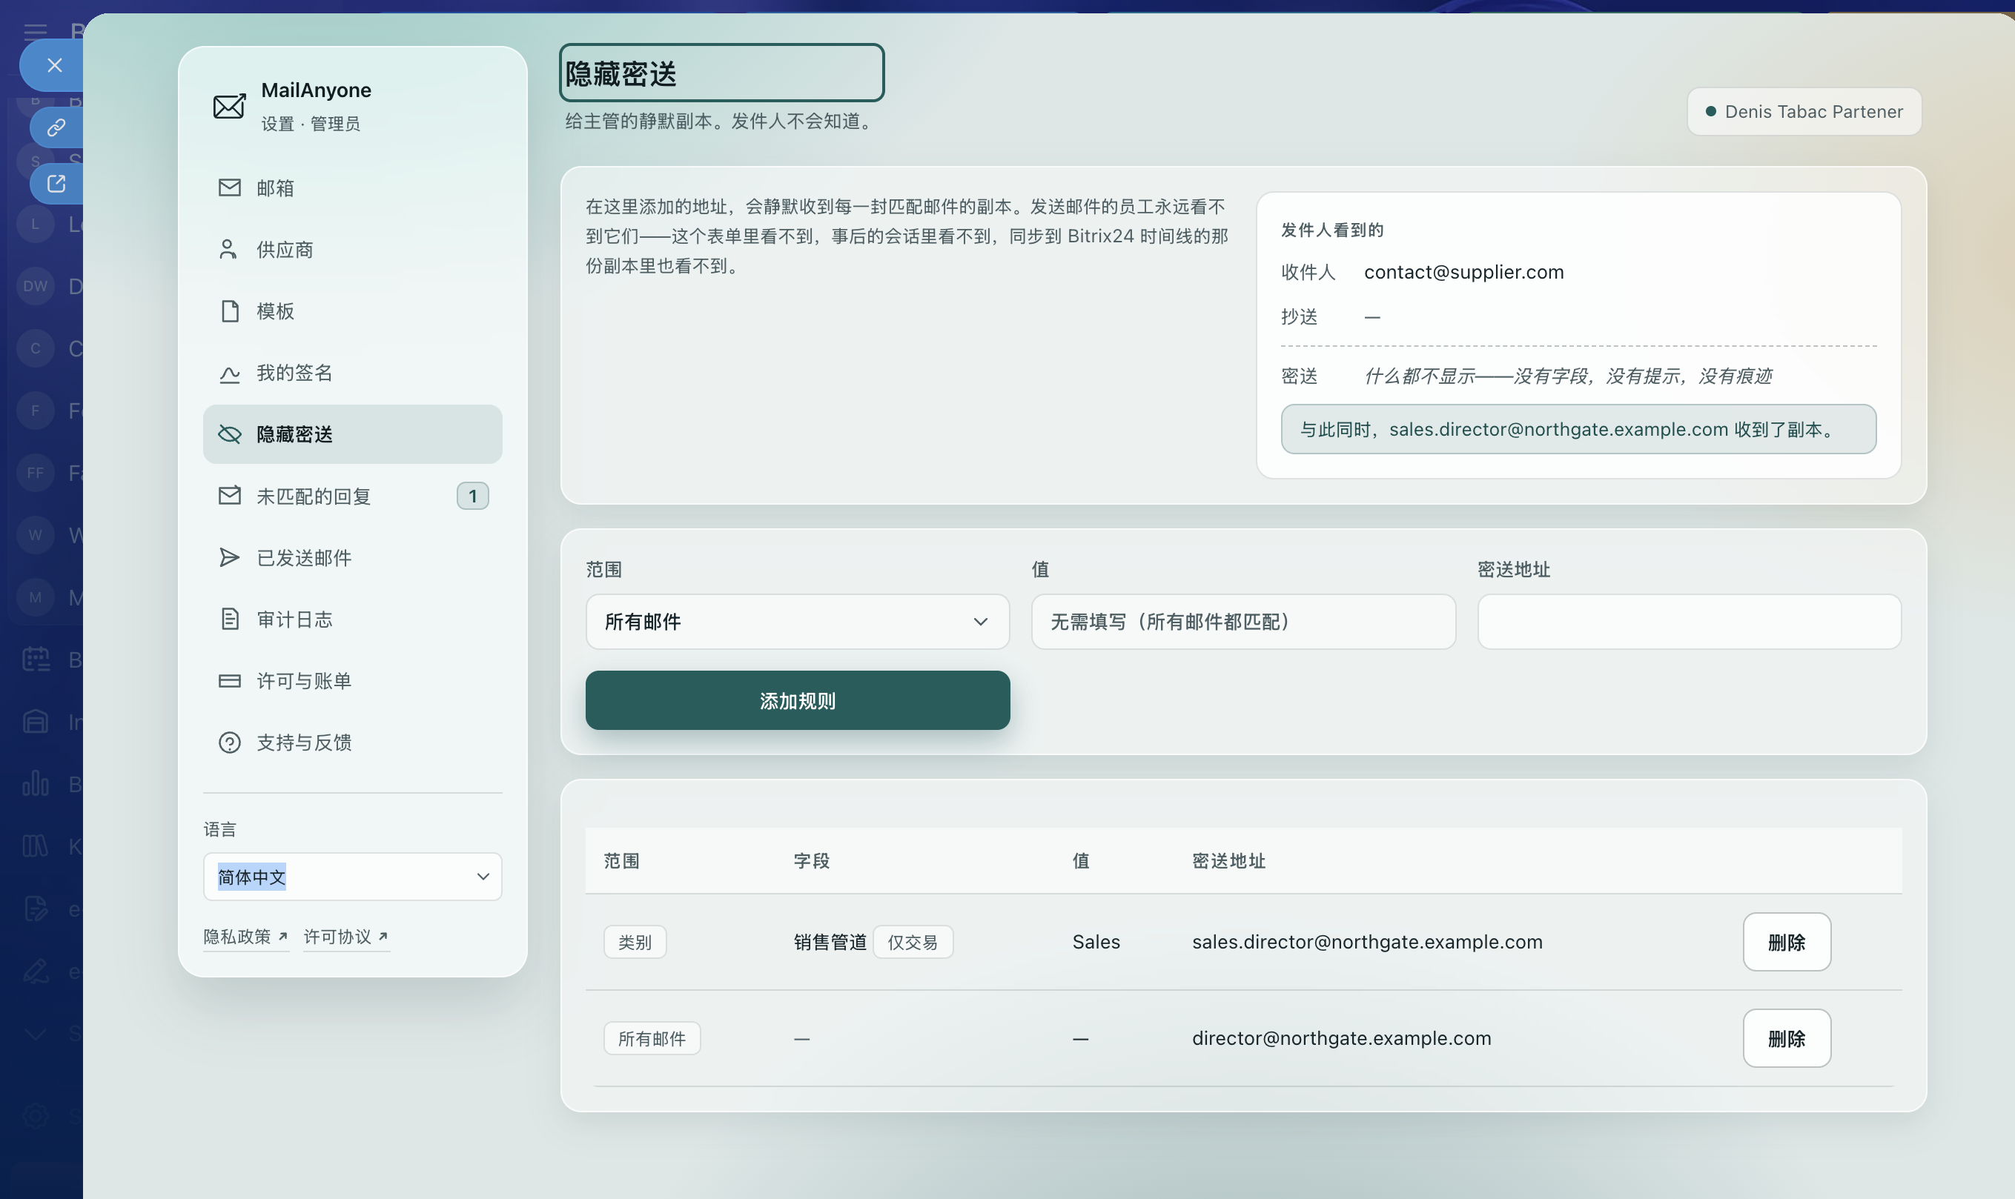This screenshot has width=2015, height=1199.
Task: Open 供应商 via its person icon
Action: (x=229, y=249)
